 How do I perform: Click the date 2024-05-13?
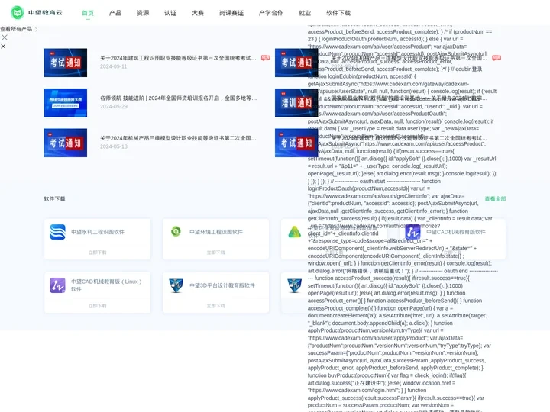pyautogui.click(x=114, y=146)
